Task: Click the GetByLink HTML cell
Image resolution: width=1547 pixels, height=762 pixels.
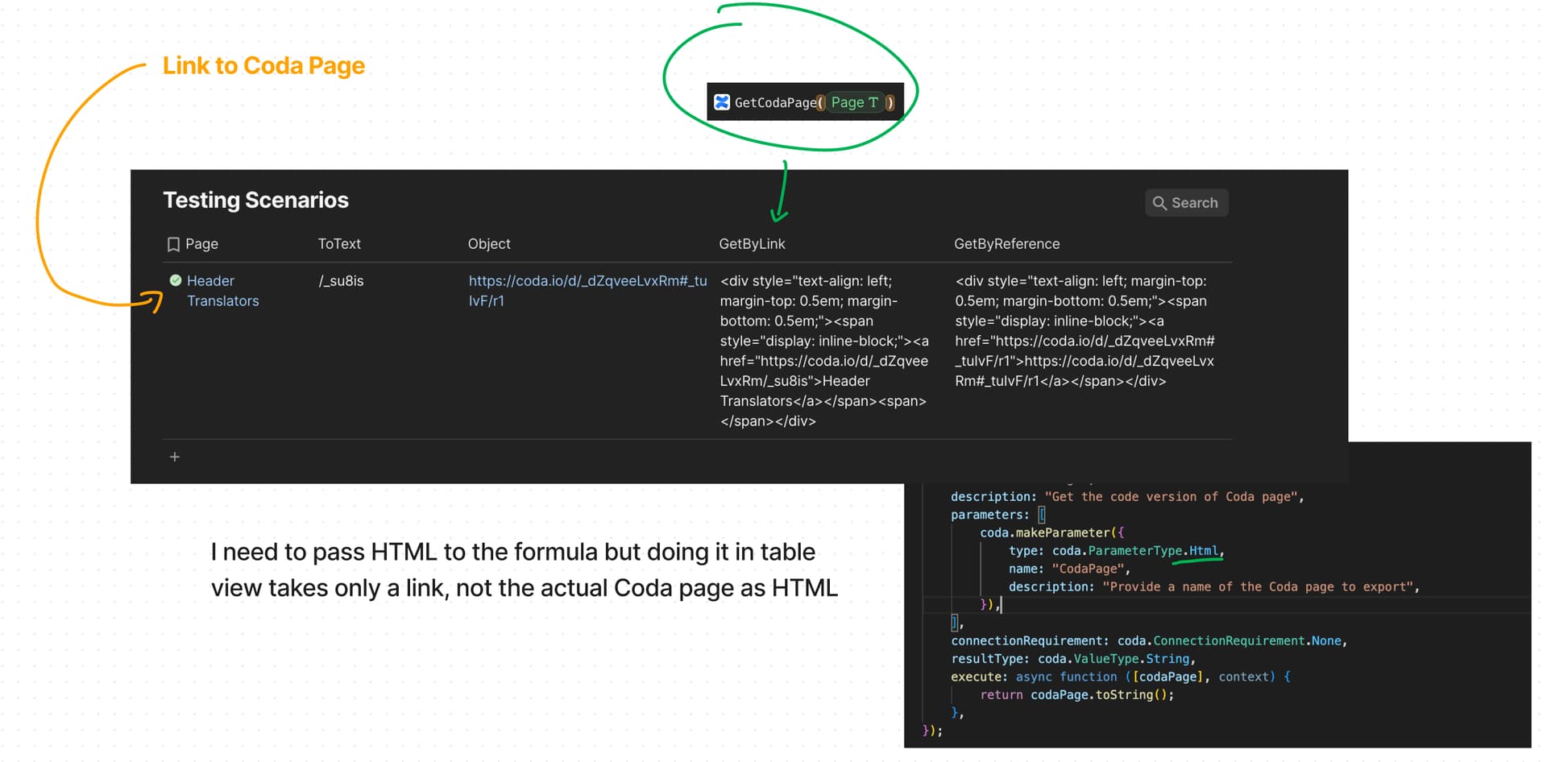Action: click(x=824, y=351)
